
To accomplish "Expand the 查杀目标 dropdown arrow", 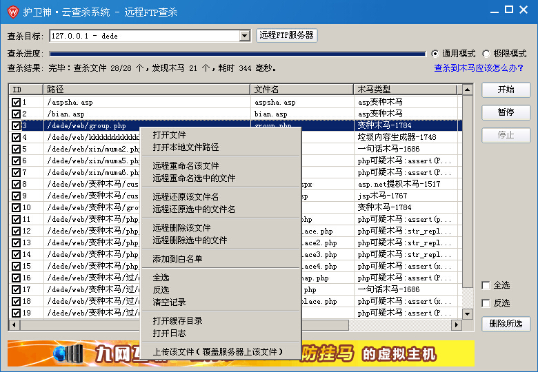I will pos(245,36).
